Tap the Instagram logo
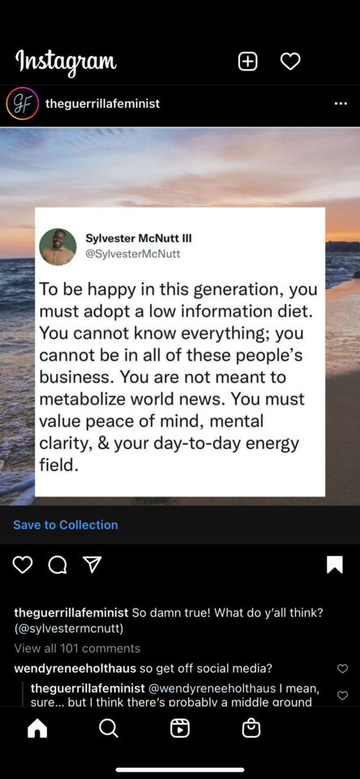 pos(66,62)
